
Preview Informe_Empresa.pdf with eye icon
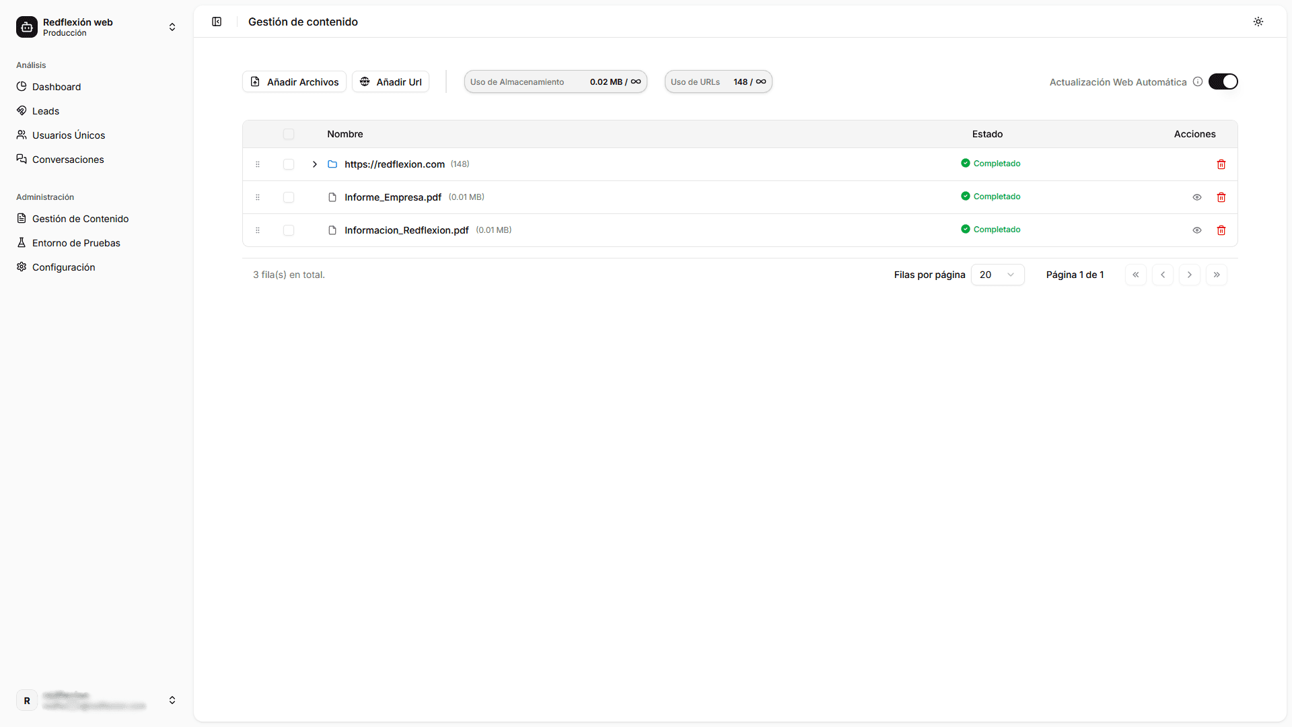1197,197
